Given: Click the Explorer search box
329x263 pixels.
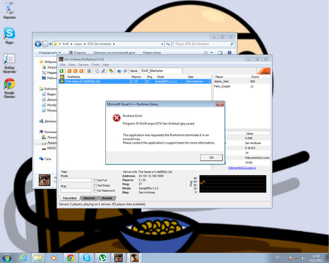Looking at the screenshot, I should point(204,44).
